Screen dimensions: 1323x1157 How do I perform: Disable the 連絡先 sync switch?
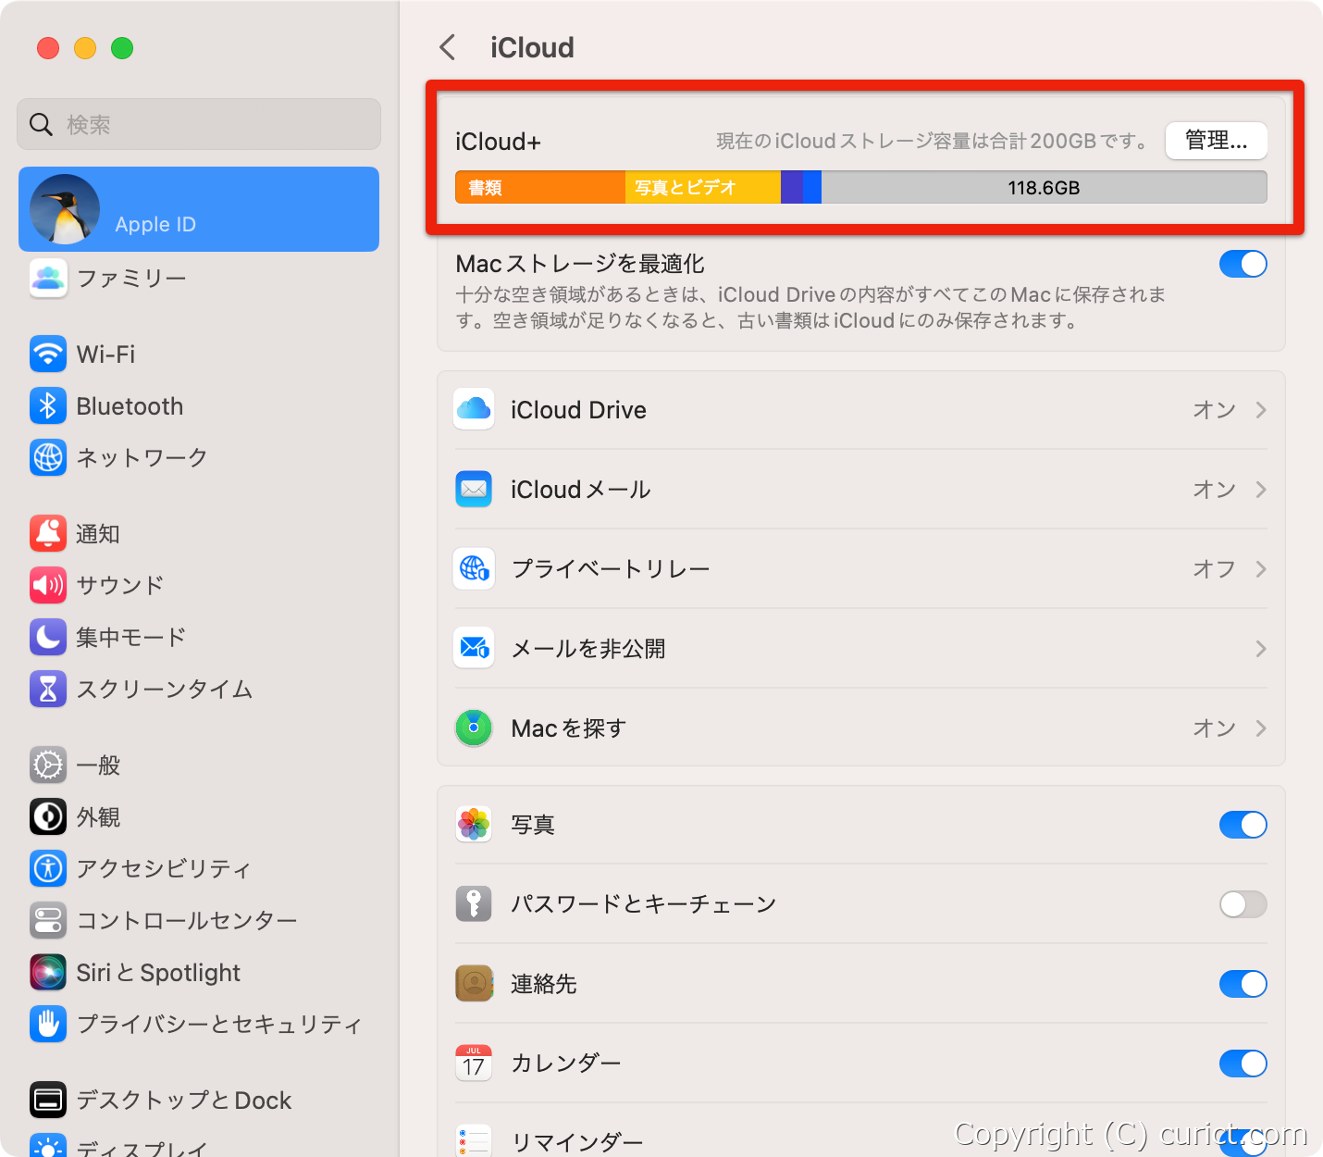tap(1243, 984)
